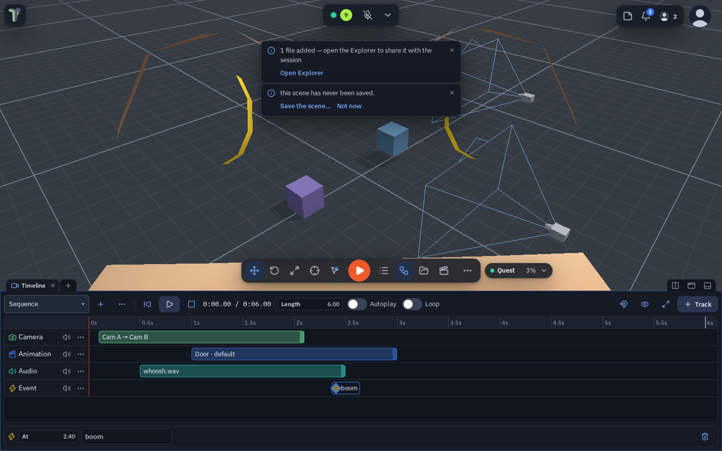Expand the session status dropdown chevron
722x451 pixels.
[x=388, y=15]
